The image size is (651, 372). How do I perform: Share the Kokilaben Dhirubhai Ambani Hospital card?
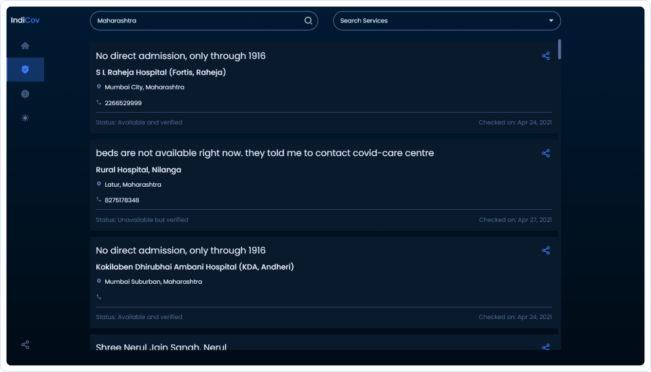546,250
